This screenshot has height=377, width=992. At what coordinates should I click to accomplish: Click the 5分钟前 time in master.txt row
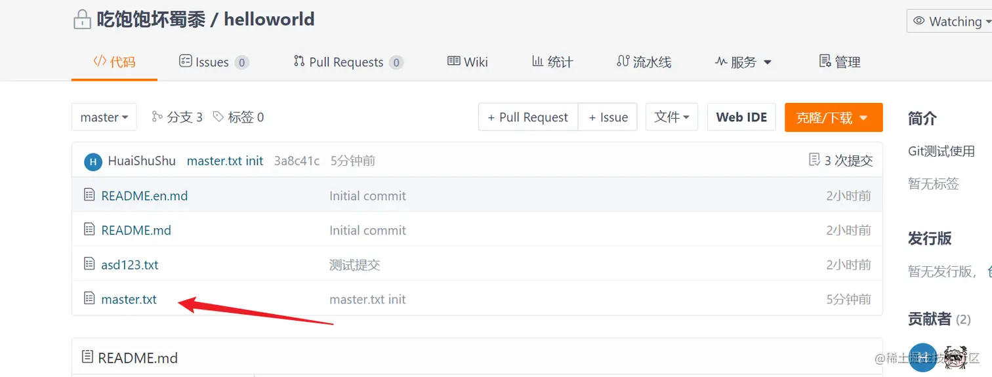tap(848, 300)
